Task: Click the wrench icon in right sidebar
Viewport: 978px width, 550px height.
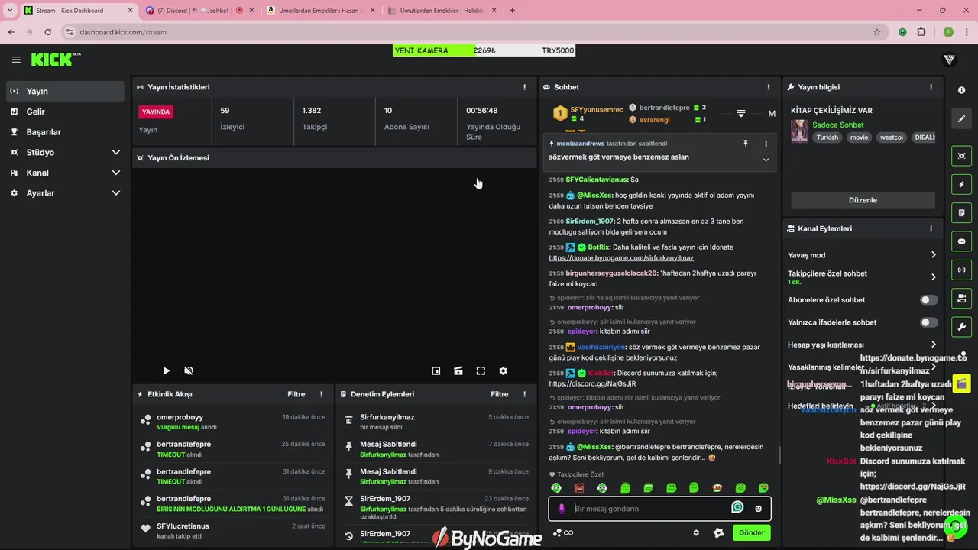Action: click(x=961, y=327)
